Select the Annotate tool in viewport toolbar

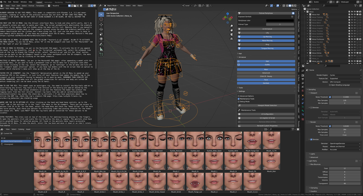click(x=101, y=44)
